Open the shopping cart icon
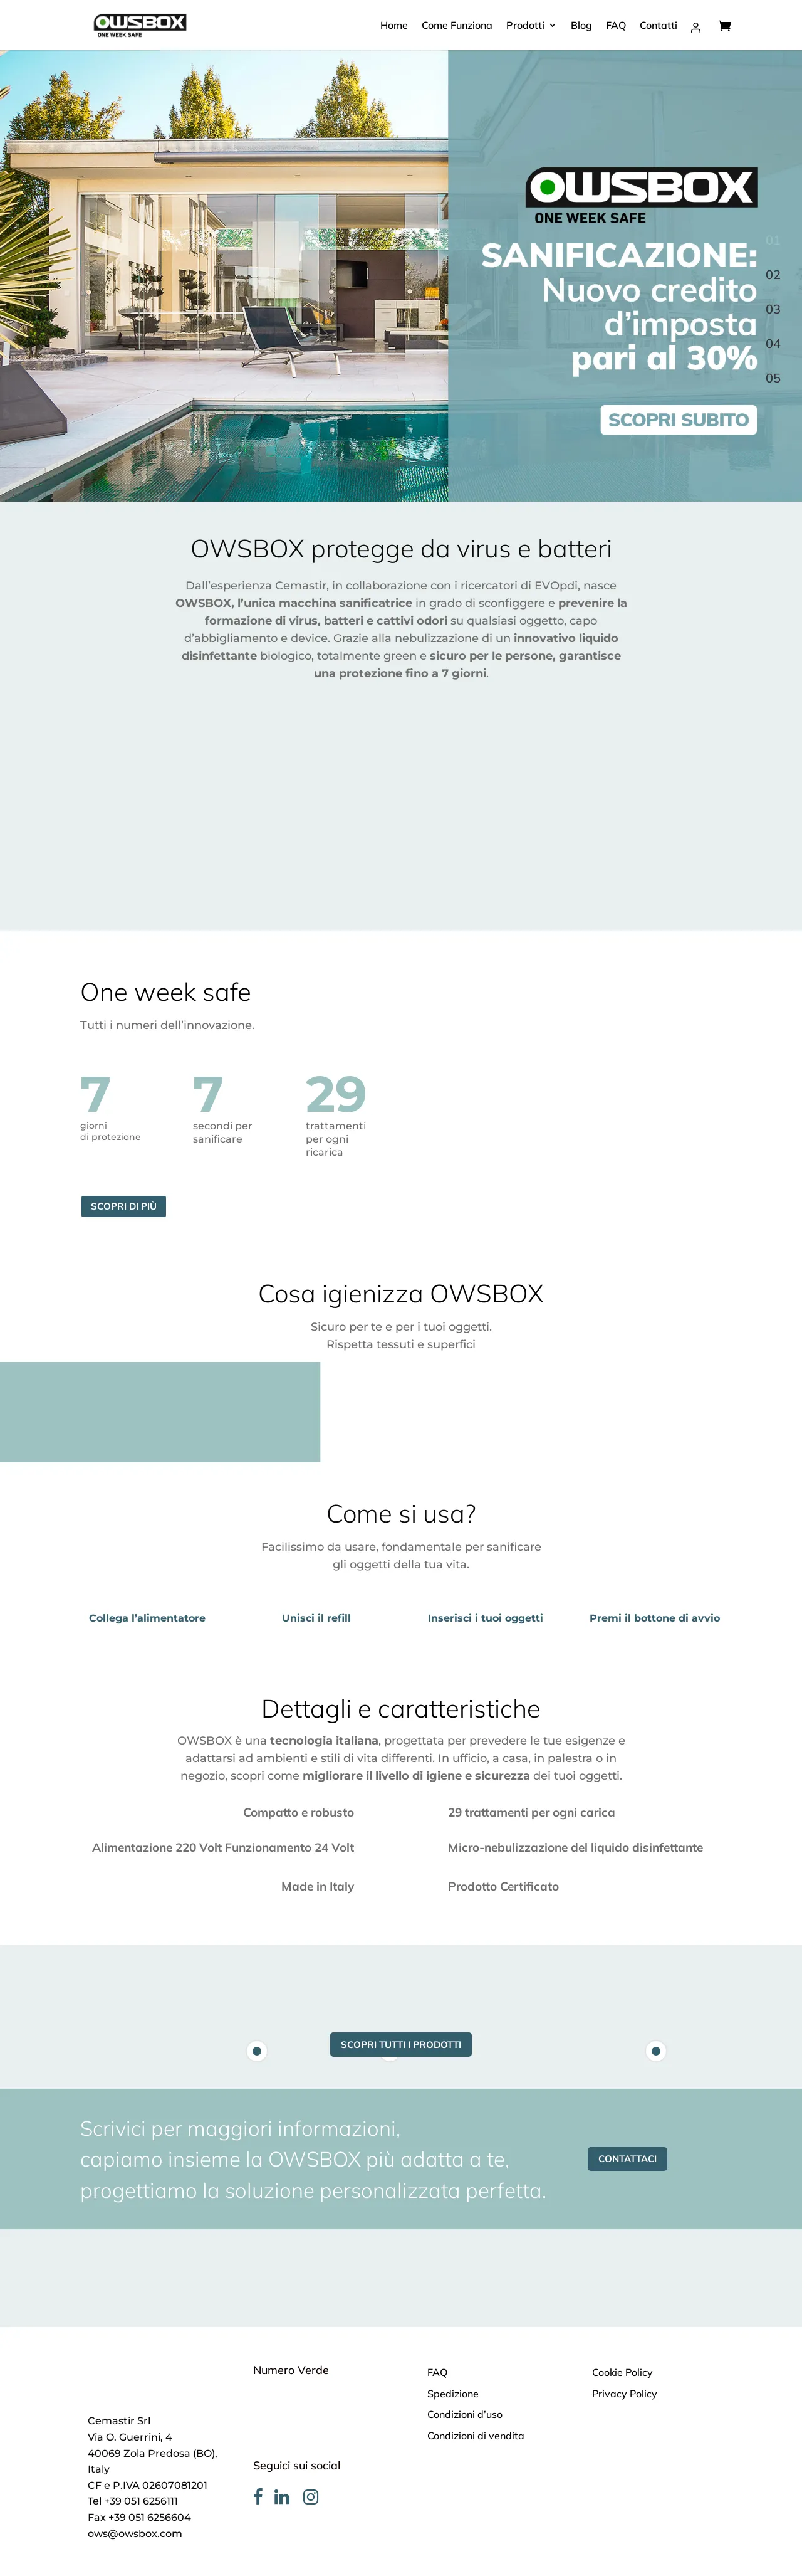Image resolution: width=802 pixels, height=2576 pixels. click(724, 26)
